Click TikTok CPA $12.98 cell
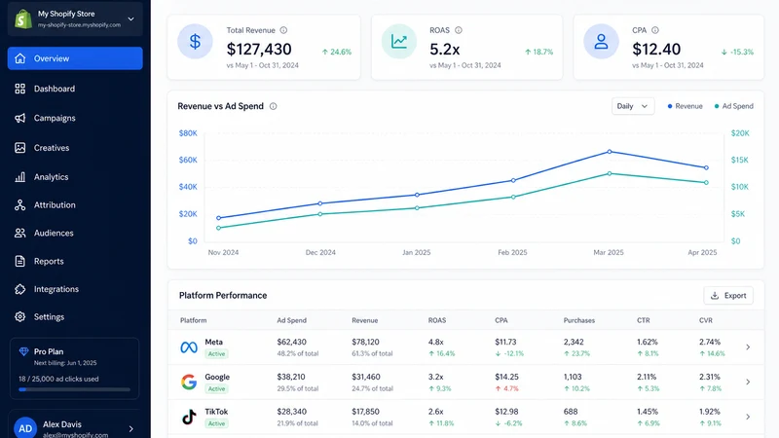This screenshot has height=438, width=779. click(505, 412)
